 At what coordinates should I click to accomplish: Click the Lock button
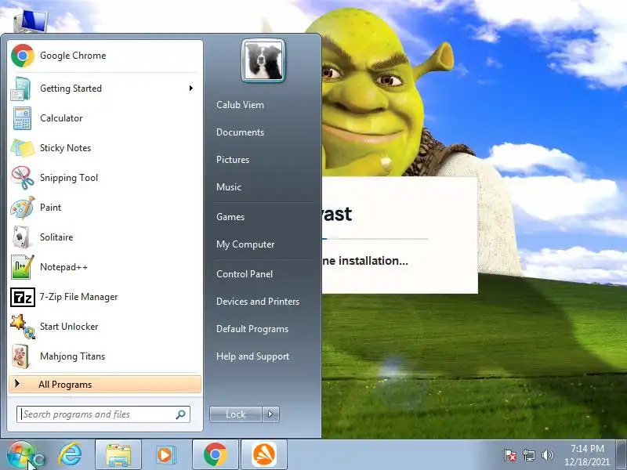pyautogui.click(x=236, y=414)
